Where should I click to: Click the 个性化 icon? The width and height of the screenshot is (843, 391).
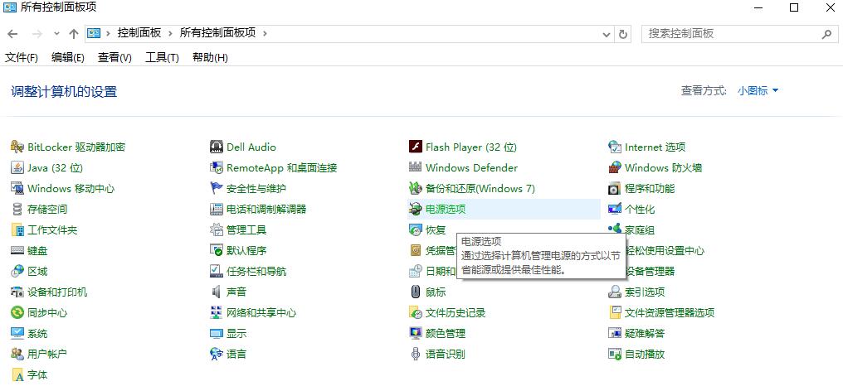pyautogui.click(x=615, y=209)
